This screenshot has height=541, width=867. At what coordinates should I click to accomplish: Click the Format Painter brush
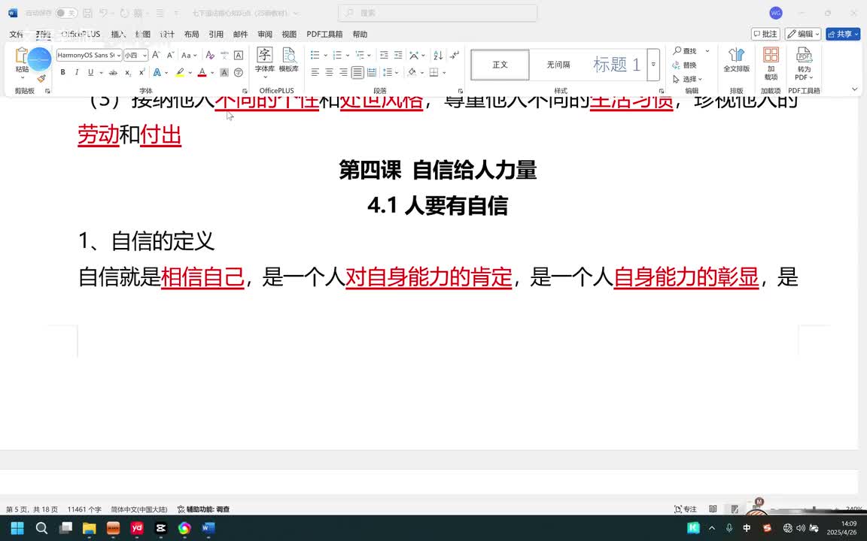click(41, 80)
